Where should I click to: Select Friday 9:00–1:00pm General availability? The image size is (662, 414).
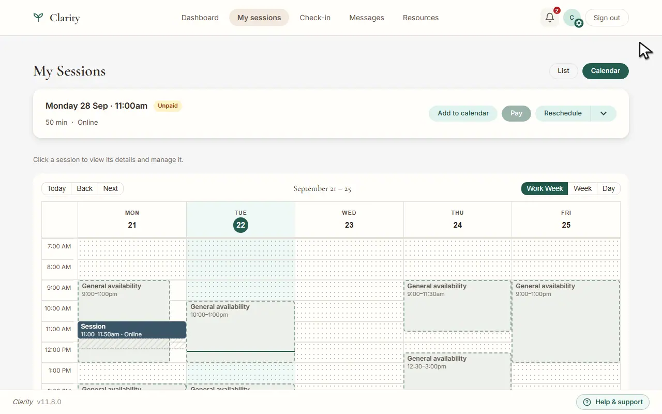[x=566, y=321]
